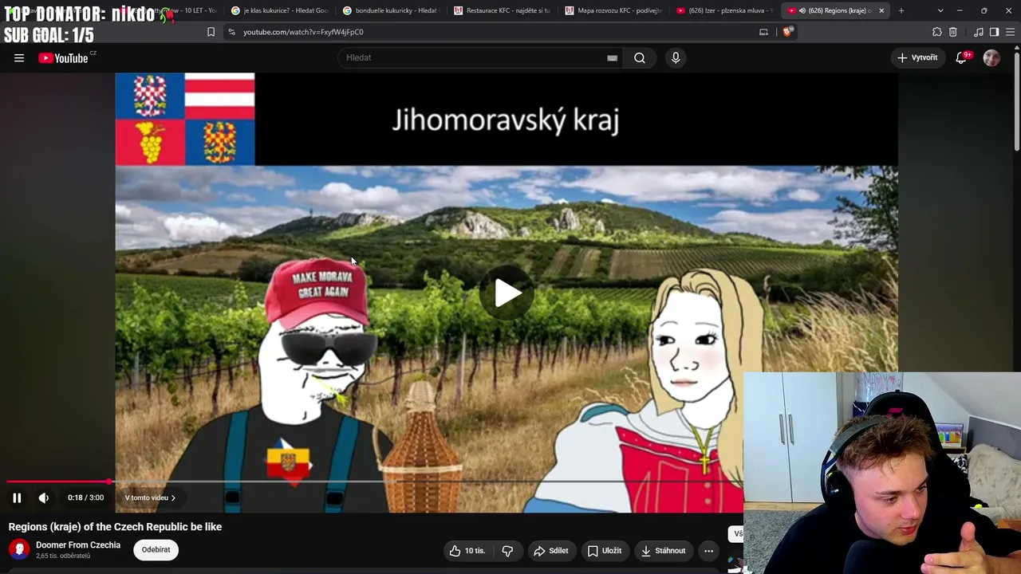Download the video with Stáhnout

click(664, 550)
